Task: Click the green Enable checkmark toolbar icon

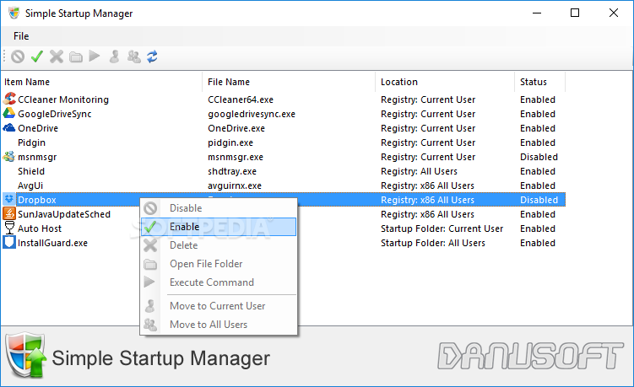Action: pyautogui.click(x=37, y=56)
